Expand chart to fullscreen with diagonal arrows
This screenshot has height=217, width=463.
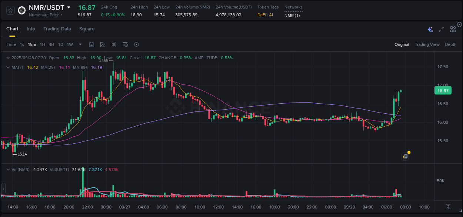(441, 29)
